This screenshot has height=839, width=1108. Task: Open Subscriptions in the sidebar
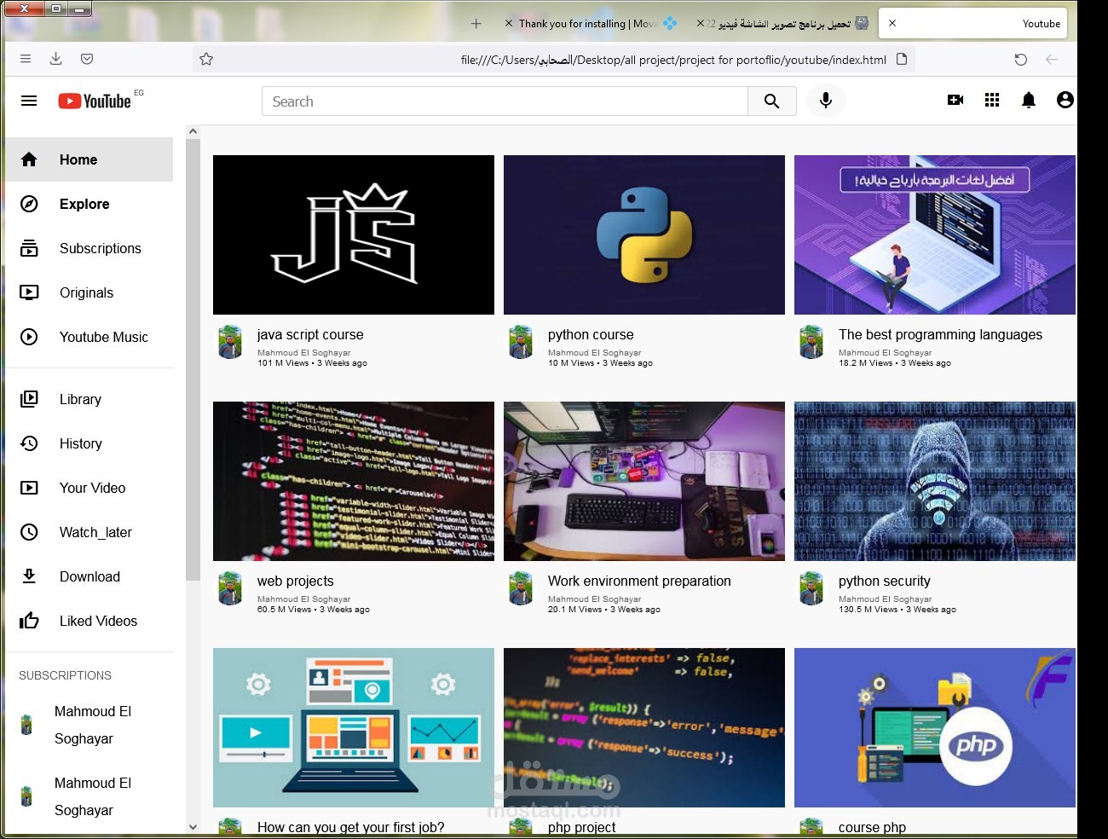[x=89, y=248]
